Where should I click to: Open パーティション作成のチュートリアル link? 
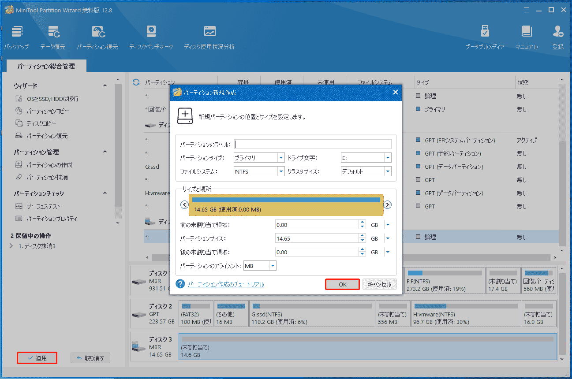click(226, 284)
